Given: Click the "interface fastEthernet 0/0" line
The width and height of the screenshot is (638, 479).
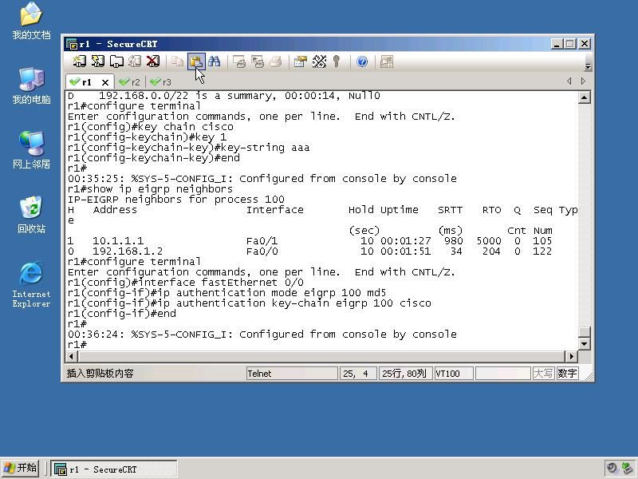Looking at the screenshot, I should (186, 283).
